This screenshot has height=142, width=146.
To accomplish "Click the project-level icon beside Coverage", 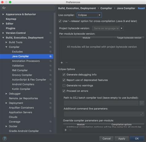I will [x=51, y=122].
